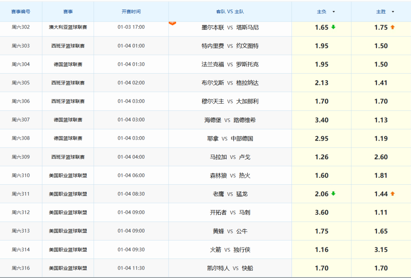Click start time 01-04 01:30
The width and height of the screenshot is (411, 278).
pos(131,64)
